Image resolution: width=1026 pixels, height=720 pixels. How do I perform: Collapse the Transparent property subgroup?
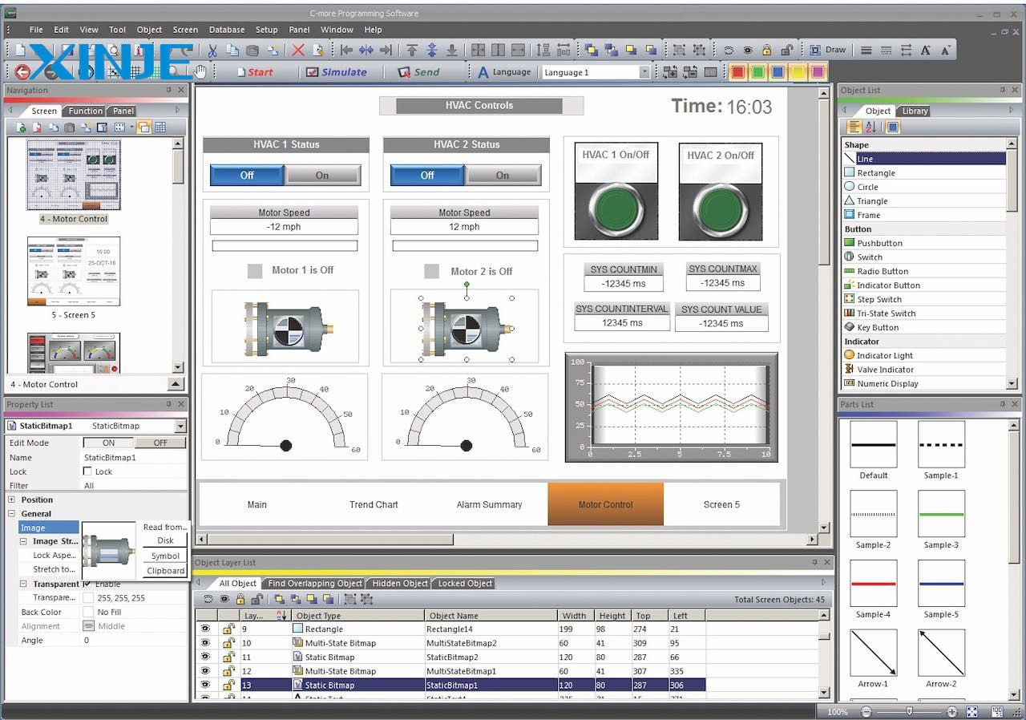pyautogui.click(x=24, y=584)
